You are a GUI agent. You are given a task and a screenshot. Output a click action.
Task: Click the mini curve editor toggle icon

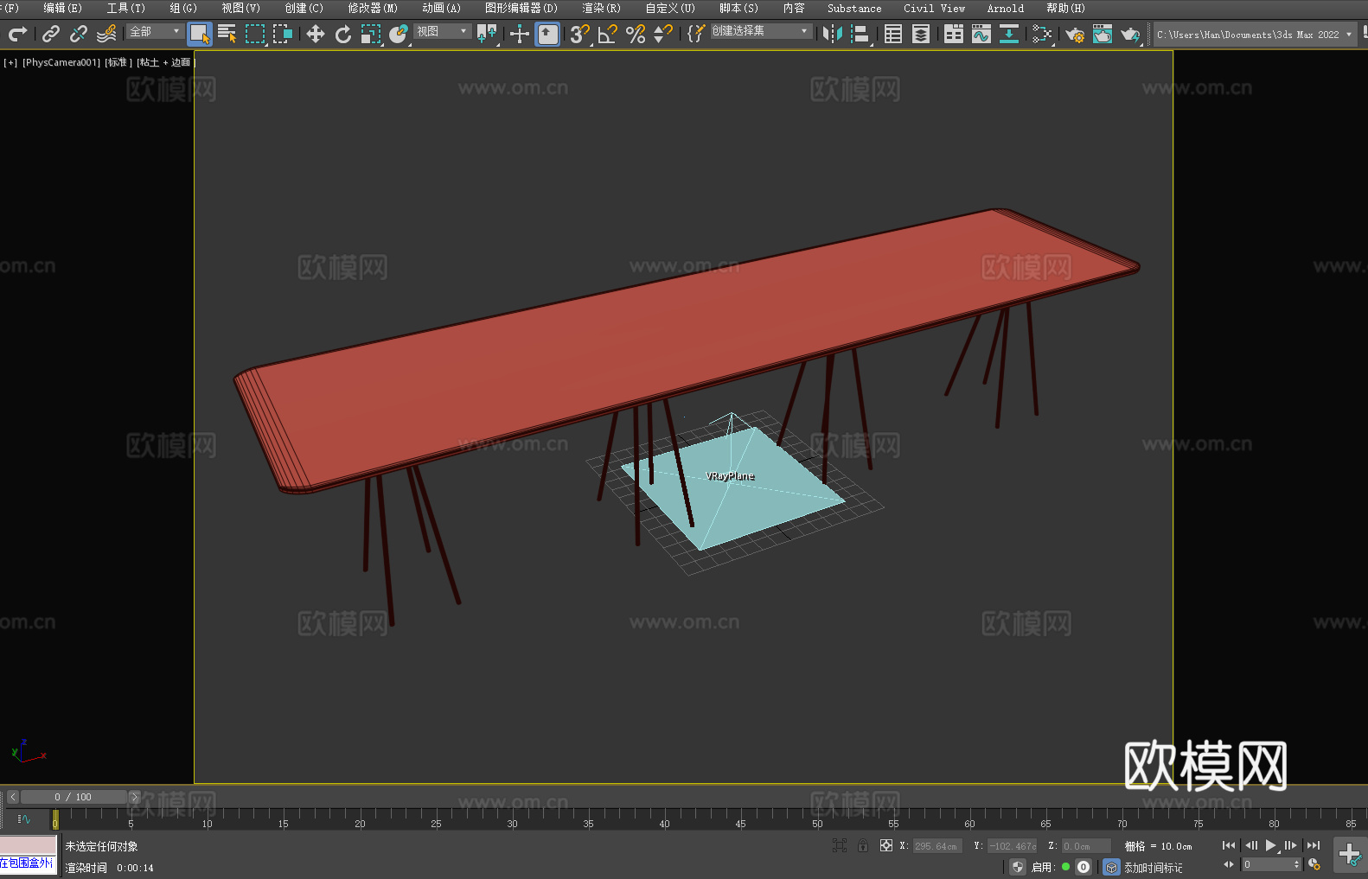[x=24, y=818]
